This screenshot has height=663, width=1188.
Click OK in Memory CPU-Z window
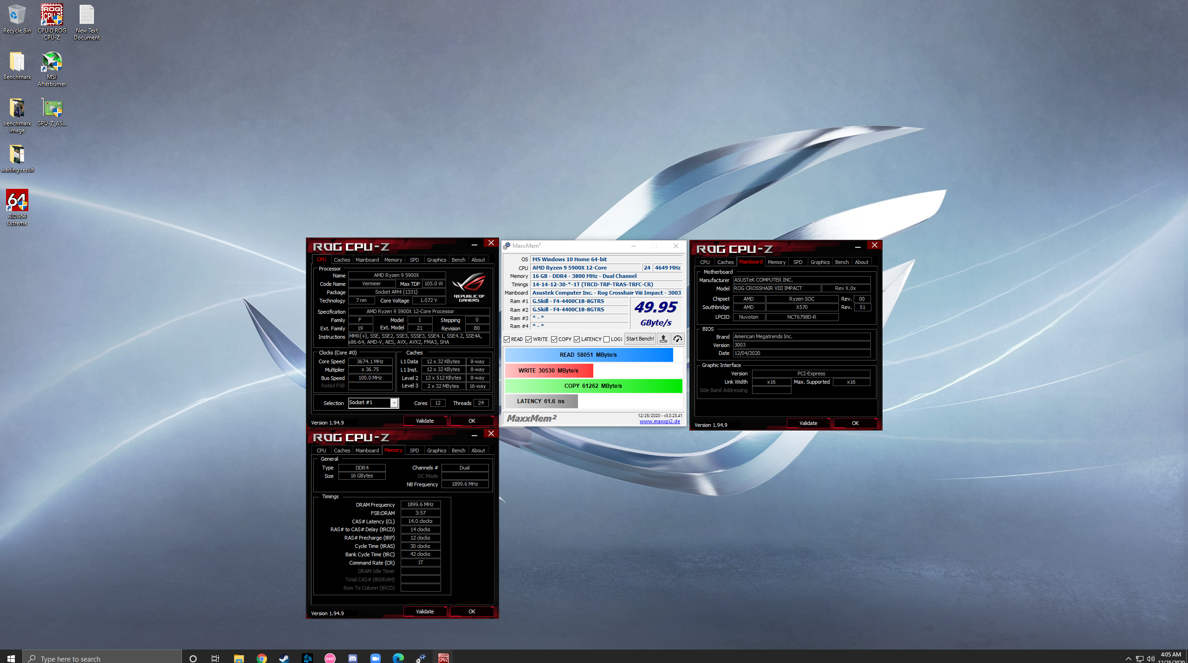coord(472,612)
